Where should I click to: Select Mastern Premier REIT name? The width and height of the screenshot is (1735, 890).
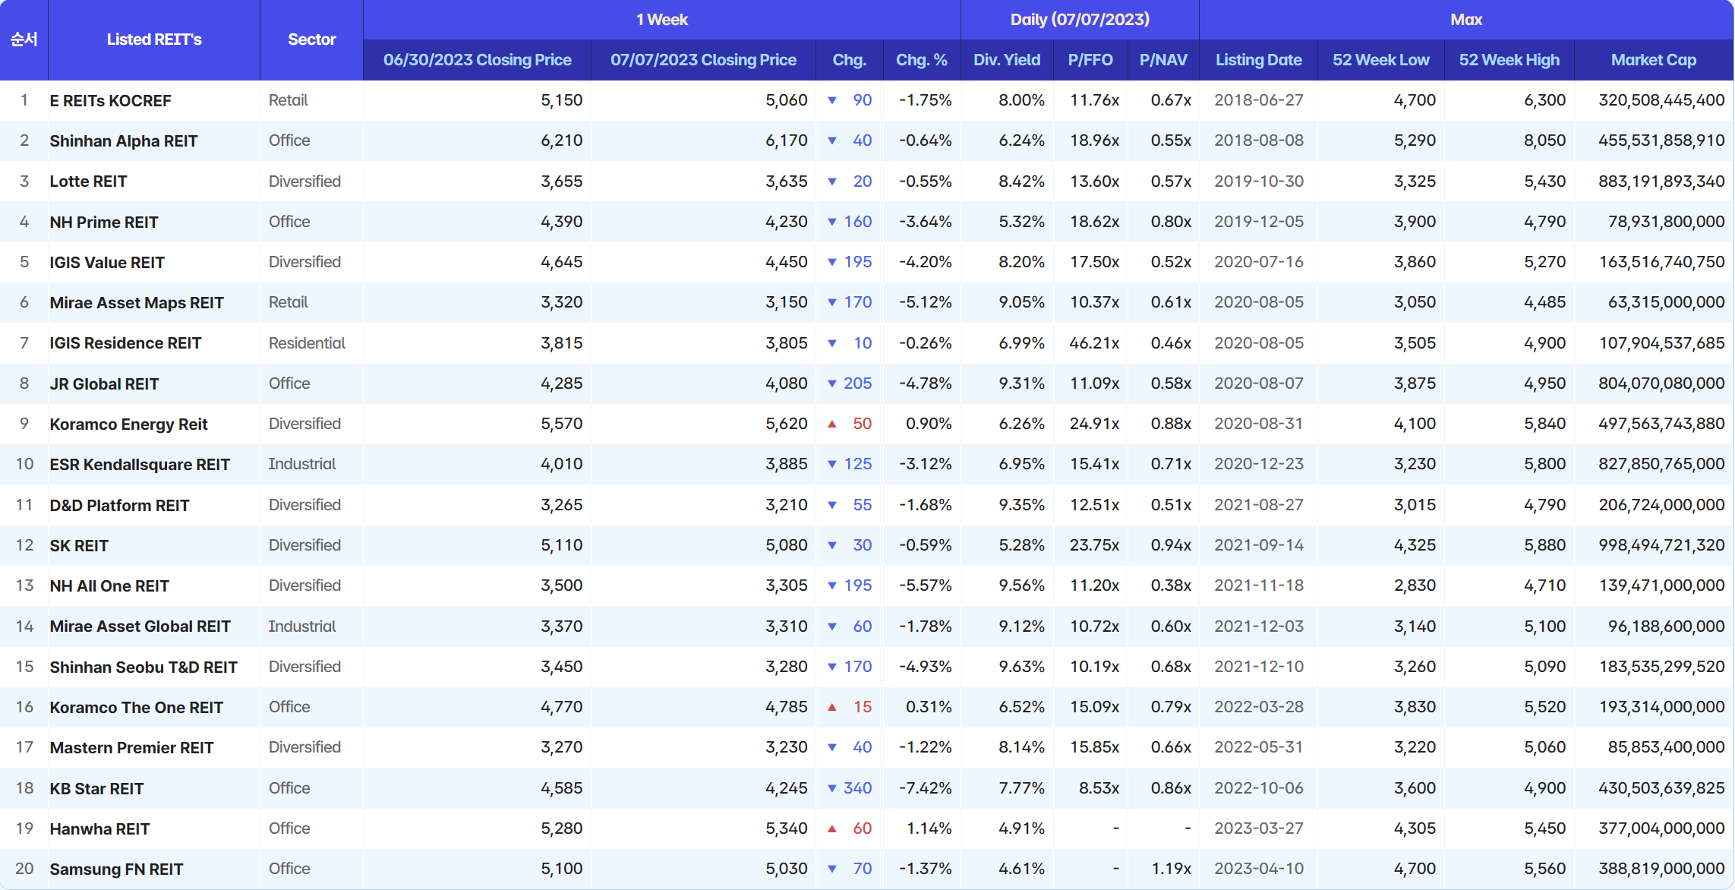point(132,747)
